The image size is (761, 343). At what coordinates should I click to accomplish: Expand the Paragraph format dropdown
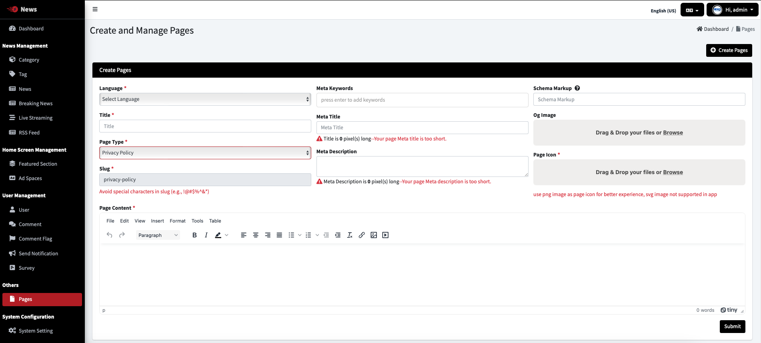tap(158, 235)
